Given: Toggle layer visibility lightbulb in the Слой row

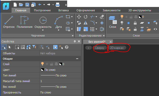Looking at the screenshot, I should [42, 64].
